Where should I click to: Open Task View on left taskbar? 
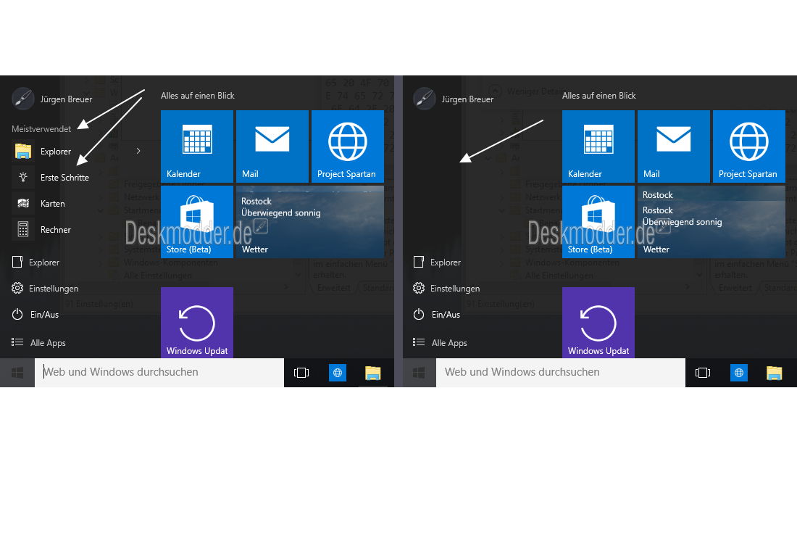point(301,373)
